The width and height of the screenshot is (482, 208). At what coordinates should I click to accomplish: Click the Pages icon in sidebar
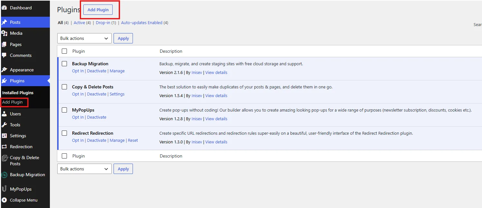click(4, 44)
